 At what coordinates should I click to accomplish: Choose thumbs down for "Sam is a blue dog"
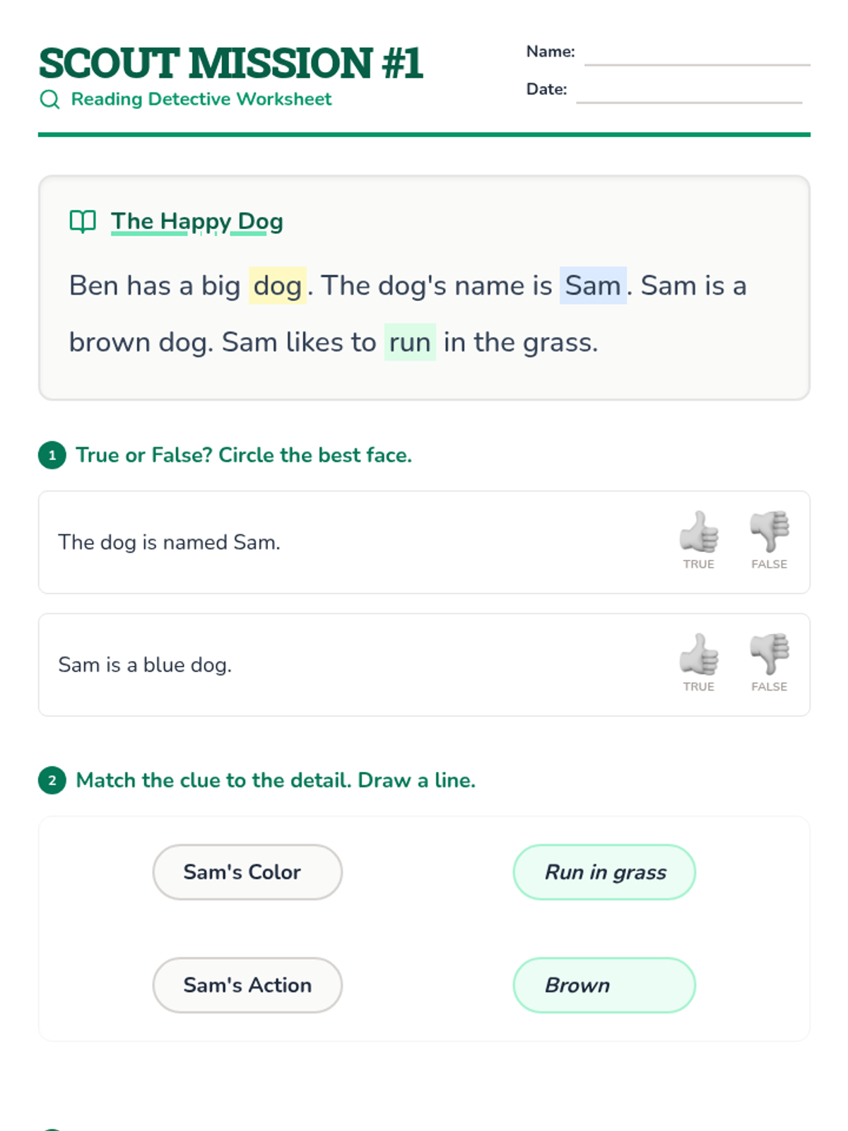769,655
